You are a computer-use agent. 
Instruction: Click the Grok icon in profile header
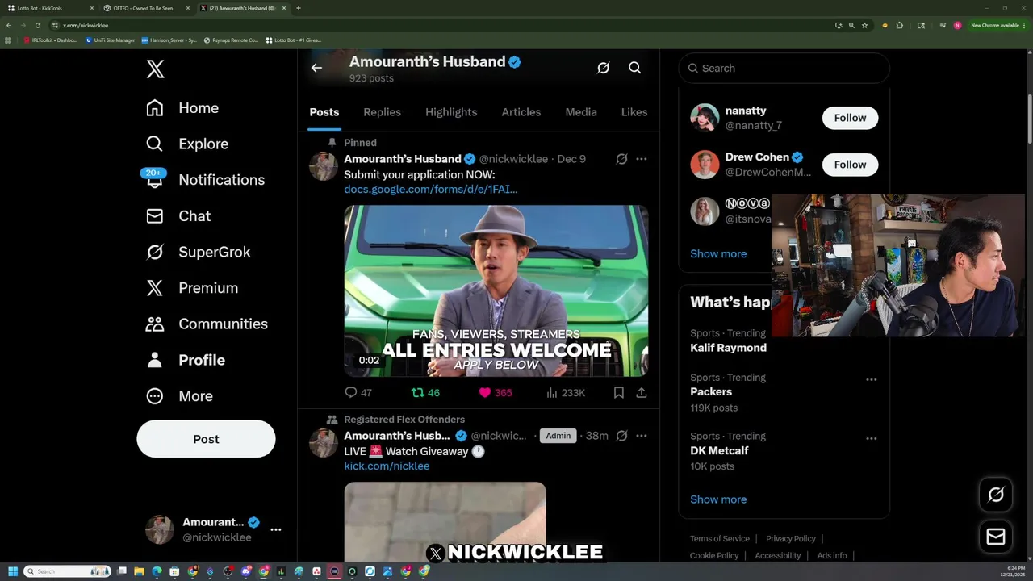(603, 68)
